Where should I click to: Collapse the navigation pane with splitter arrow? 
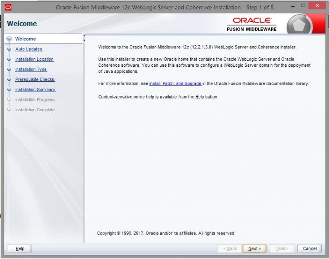point(84,36)
